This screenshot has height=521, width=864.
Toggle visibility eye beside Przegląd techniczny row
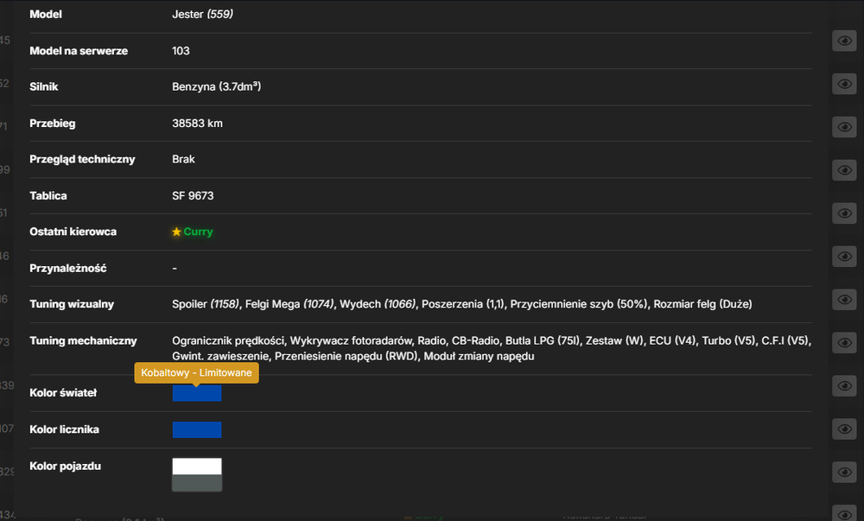(x=844, y=170)
